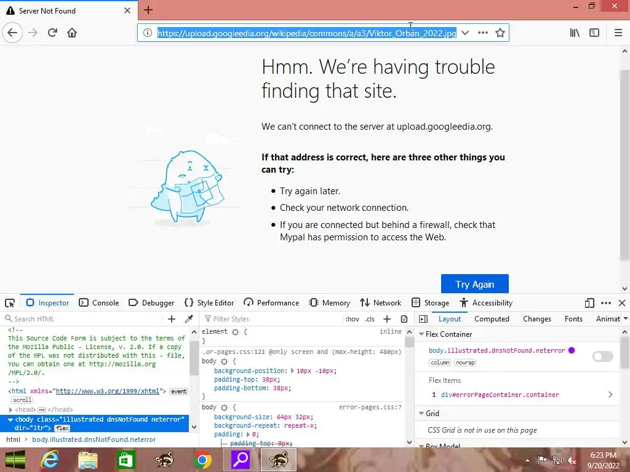Open the div#errorPageContainer flex item chevron
Screen dimensions: 630x472
coord(610,395)
